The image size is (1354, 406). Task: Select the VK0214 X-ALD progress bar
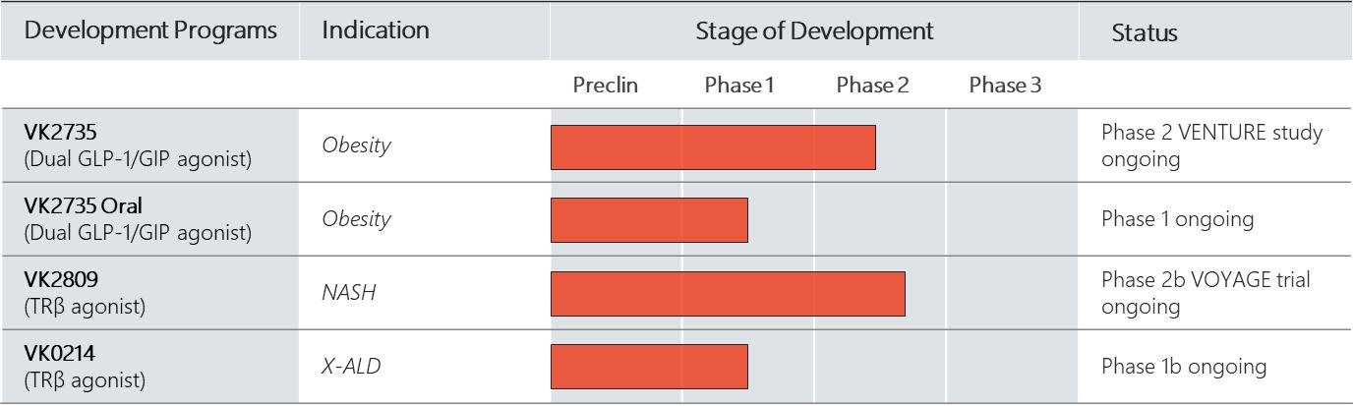pyautogui.click(x=649, y=367)
